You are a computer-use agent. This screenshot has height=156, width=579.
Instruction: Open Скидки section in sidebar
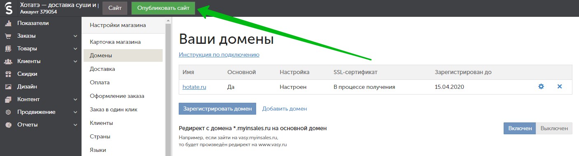point(27,74)
